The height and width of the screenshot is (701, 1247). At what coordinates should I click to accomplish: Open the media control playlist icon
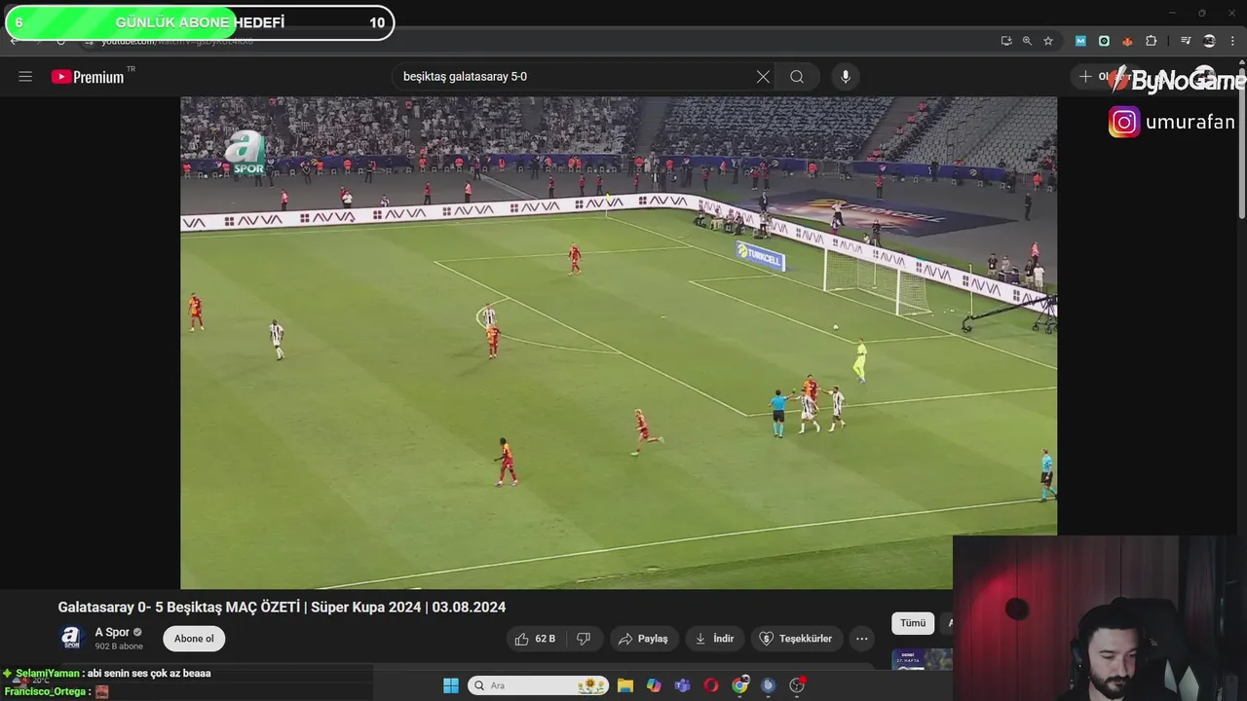pyautogui.click(x=1186, y=41)
